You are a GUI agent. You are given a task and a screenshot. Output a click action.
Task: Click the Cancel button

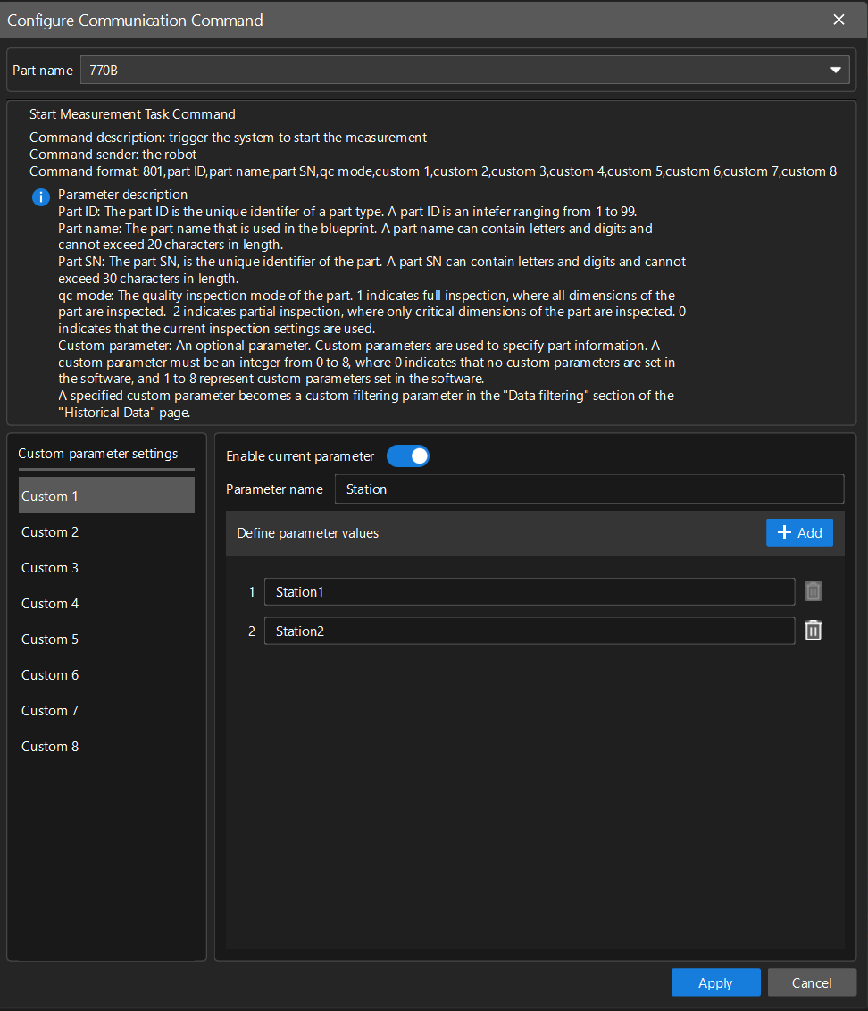[811, 982]
